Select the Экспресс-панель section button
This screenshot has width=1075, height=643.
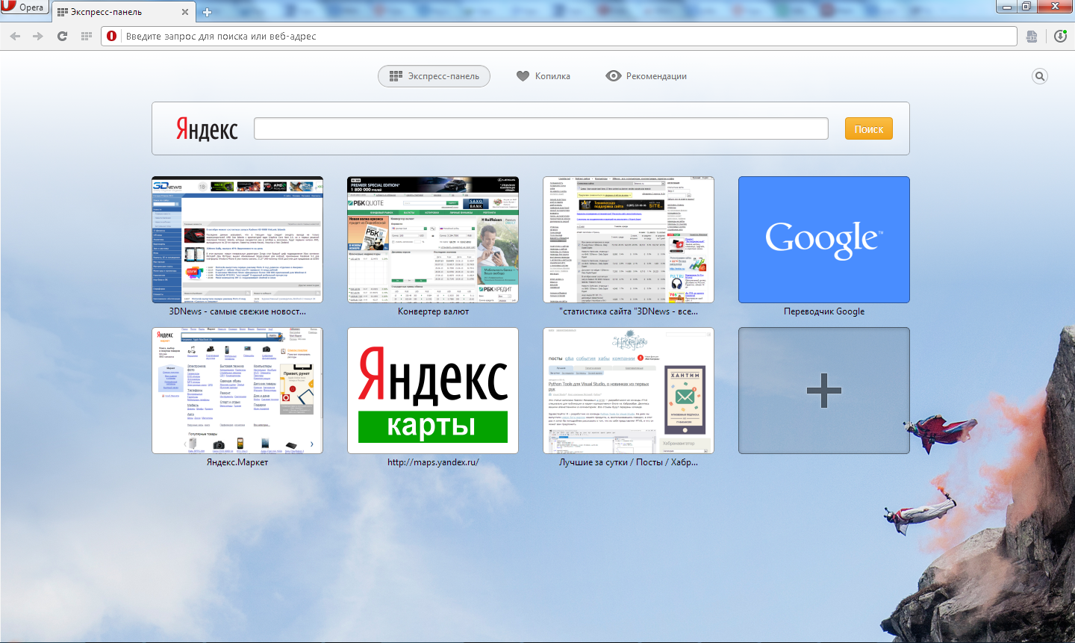[434, 76]
